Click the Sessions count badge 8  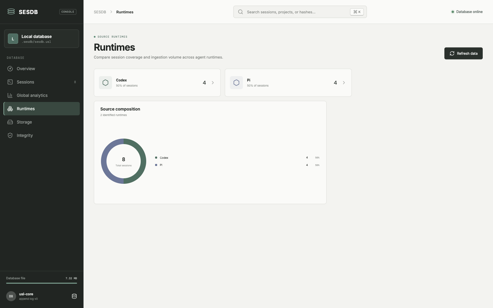(x=75, y=82)
